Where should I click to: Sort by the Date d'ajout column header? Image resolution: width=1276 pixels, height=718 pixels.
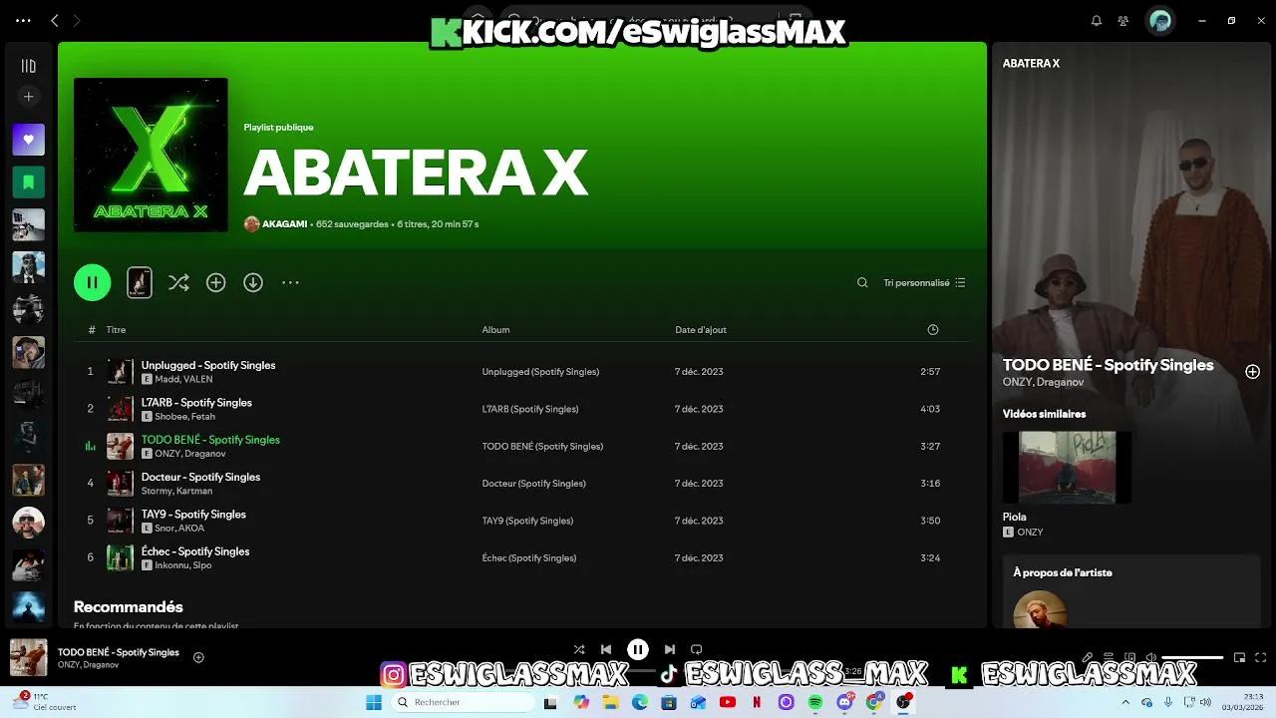(701, 330)
